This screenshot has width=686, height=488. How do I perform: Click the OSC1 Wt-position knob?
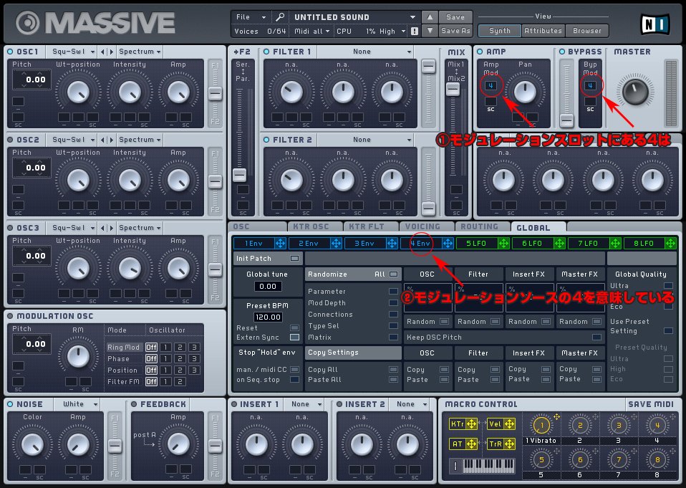pyautogui.click(x=78, y=92)
